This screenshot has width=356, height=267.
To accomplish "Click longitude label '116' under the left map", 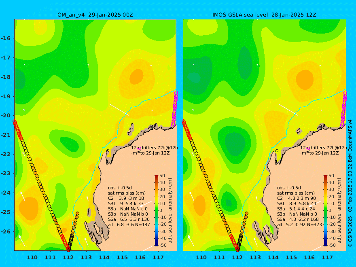I will [x=140, y=257].
